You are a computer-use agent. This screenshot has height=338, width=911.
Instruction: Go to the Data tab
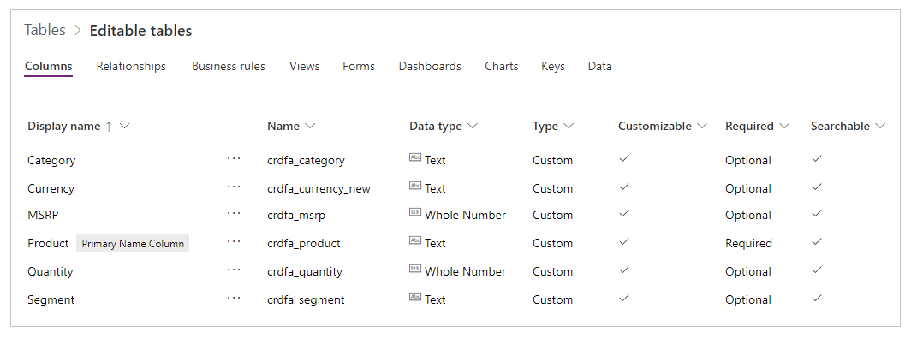(599, 66)
